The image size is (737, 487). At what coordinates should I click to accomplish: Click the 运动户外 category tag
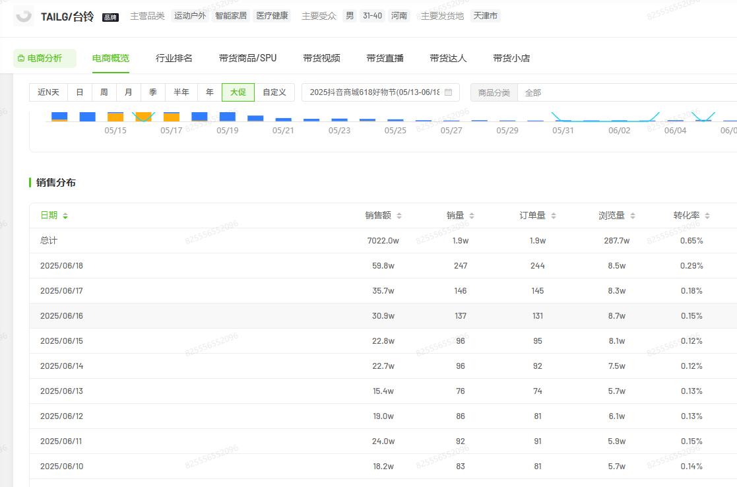[189, 16]
